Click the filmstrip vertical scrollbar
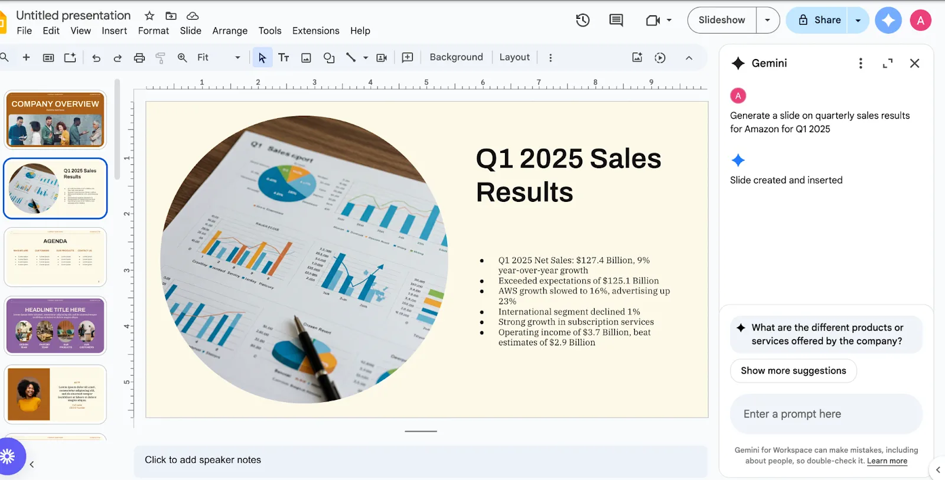945x480 pixels. coord(118,129)
